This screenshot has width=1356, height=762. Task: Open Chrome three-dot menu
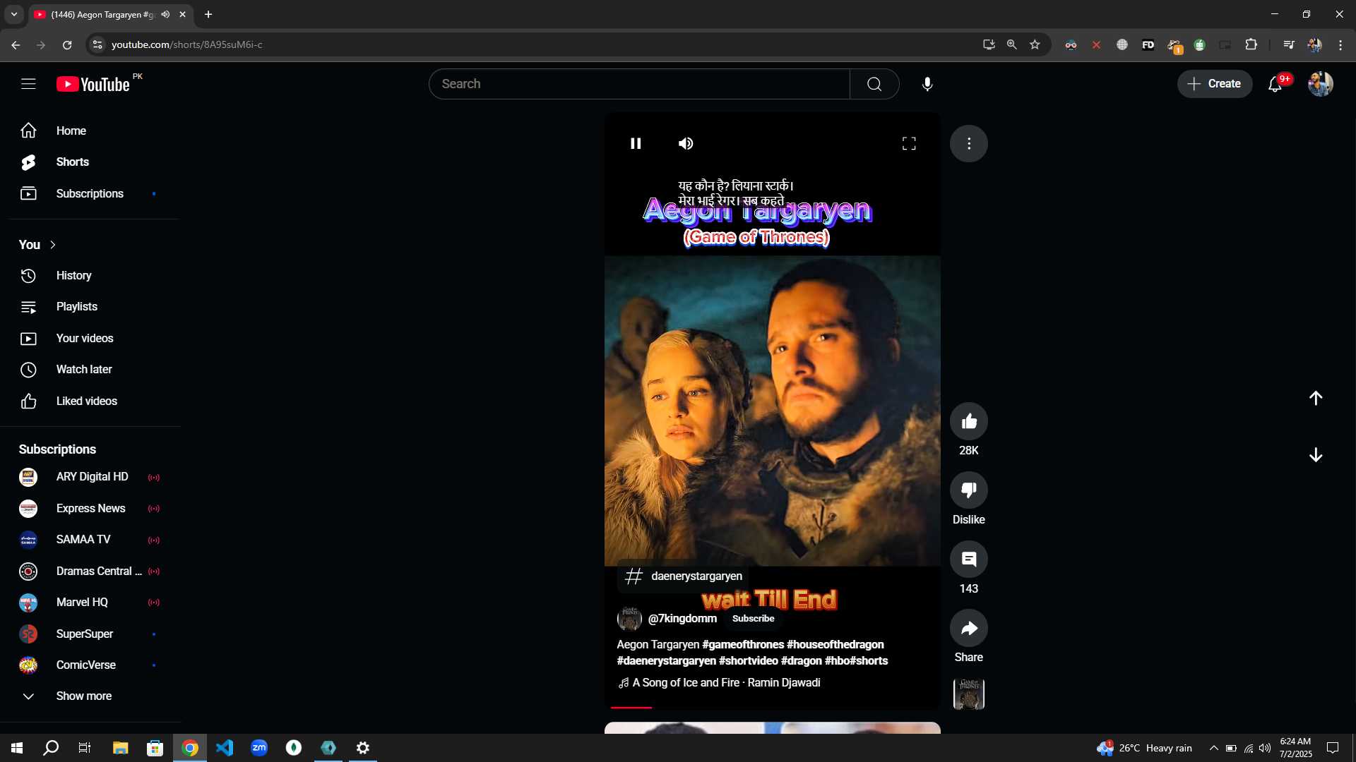(x=1340, y=44)
